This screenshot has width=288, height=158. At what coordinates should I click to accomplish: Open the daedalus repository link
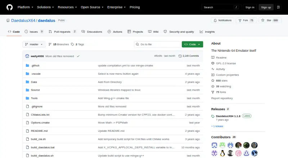coord(46,20)
